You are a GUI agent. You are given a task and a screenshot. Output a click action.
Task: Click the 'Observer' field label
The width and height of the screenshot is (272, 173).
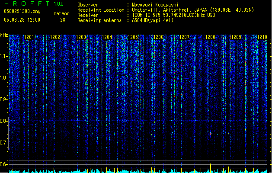coord(88,5)
